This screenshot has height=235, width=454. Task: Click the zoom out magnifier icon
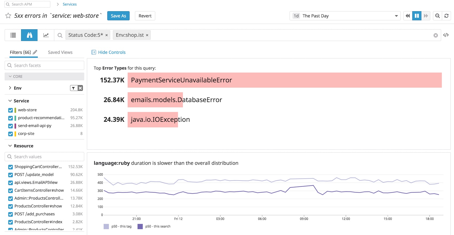point(437,16)
